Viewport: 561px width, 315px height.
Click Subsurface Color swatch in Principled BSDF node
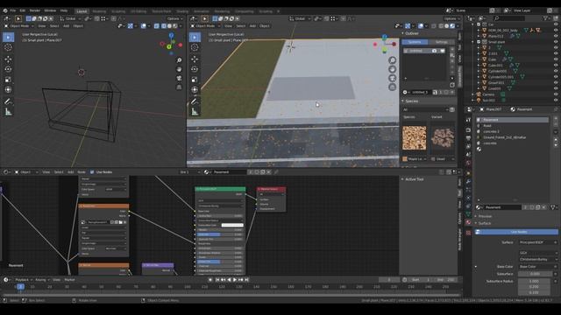pyautogui.click(x=232, y=225)
